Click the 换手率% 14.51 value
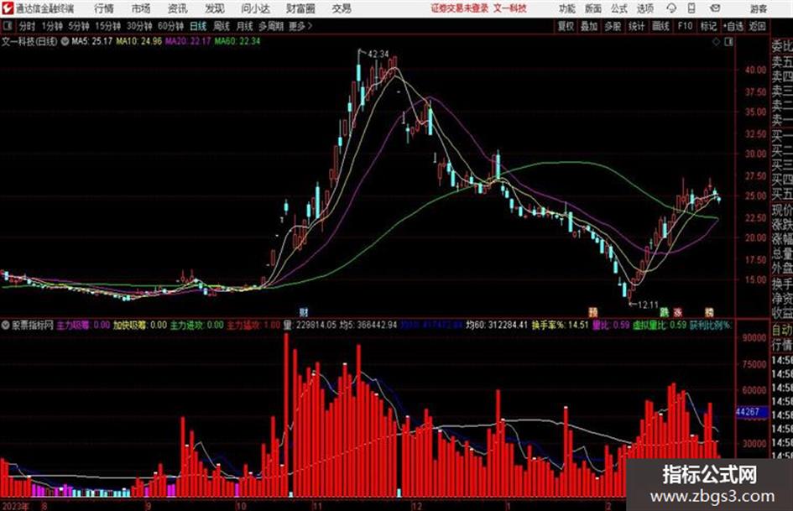This screenshot has height=511, width=793. click(560, 325)
